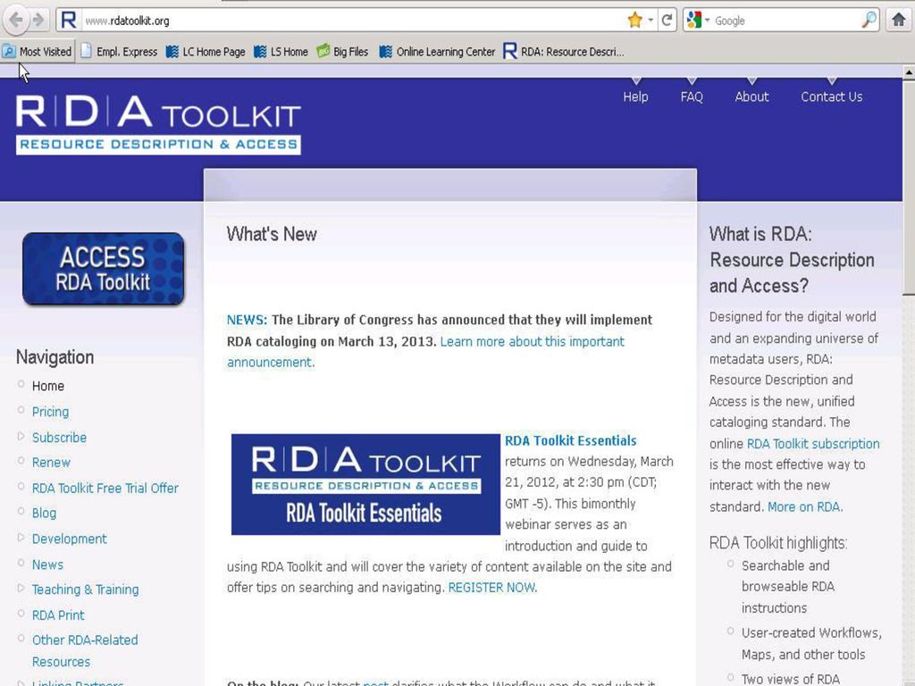Open Teaching & Training navigation link
The height and width of the screenshot is (686, 915).
click(85, 590)
